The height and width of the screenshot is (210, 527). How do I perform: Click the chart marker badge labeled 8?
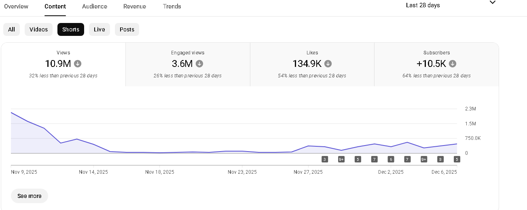[x=440, y=159]
